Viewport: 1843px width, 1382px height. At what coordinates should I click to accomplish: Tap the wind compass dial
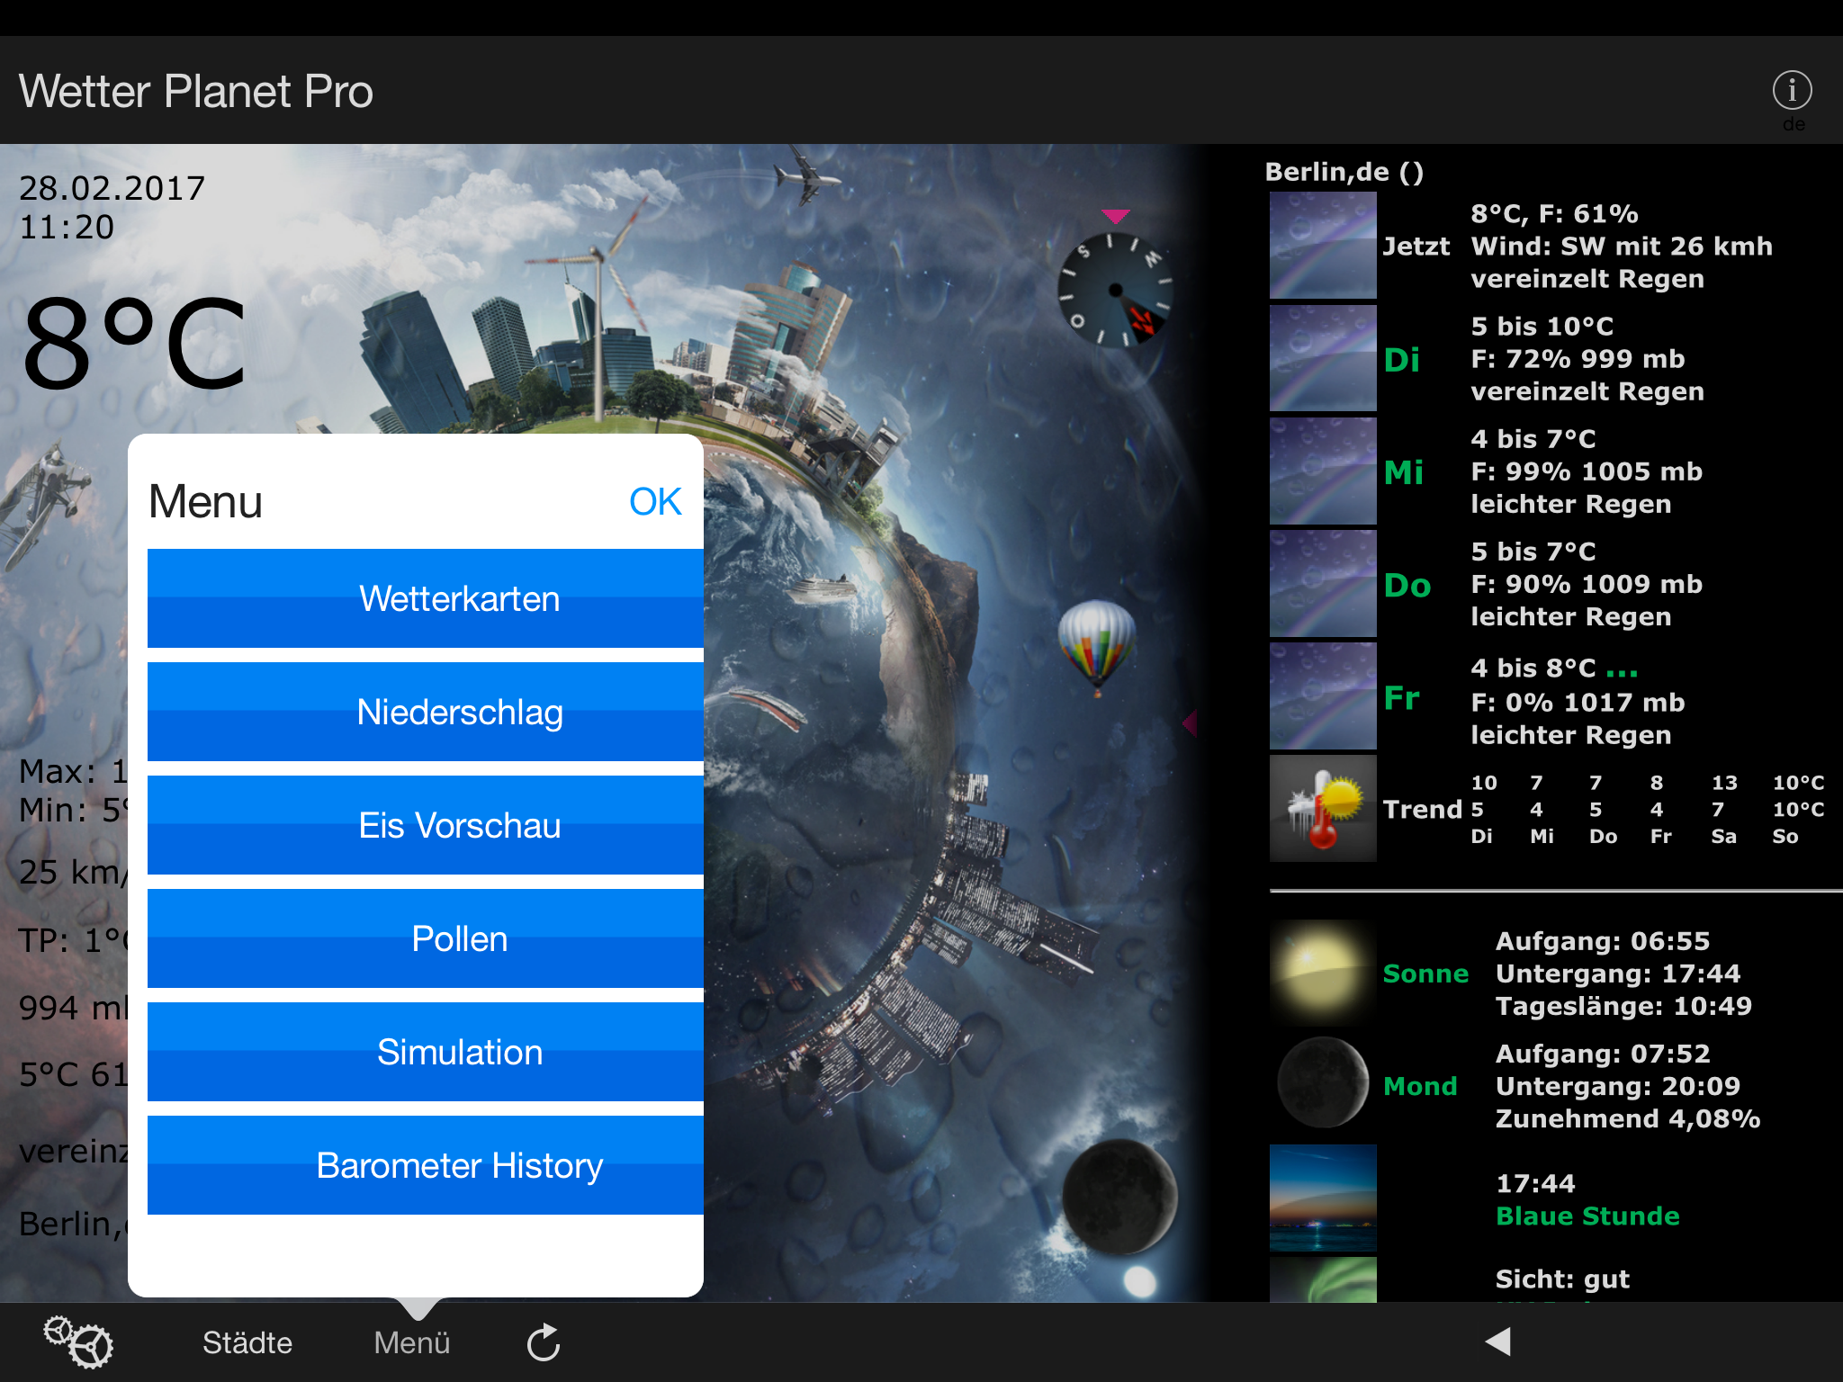click(x=1116, y=290)
